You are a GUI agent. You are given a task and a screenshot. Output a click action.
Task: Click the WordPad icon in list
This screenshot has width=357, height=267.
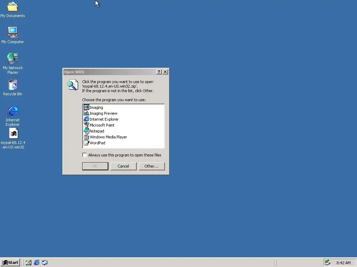86,143
